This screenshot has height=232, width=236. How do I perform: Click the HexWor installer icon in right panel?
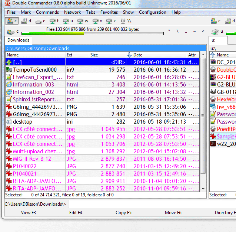click(x=213, y=99)
